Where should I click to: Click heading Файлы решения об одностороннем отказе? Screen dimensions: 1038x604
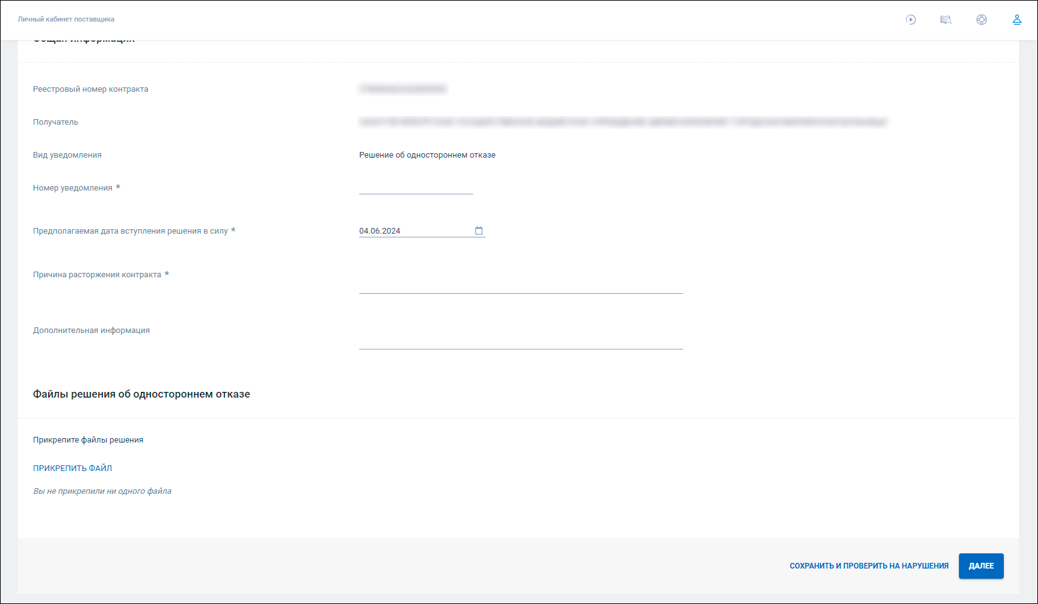142,394
